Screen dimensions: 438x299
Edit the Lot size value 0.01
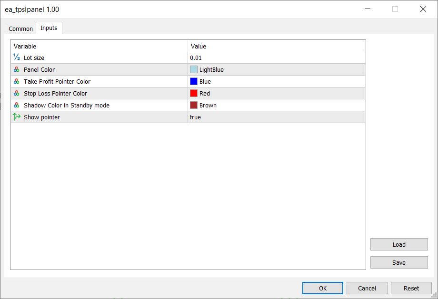[x=196, y=58]
